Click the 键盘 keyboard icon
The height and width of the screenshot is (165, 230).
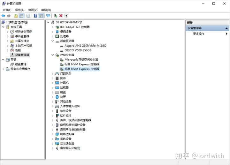pos(57,92)
